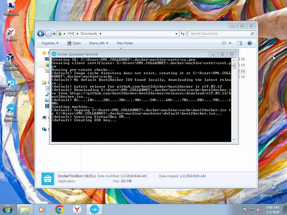Open the Organize dropdown menu

pyautogui.click(x=50, y=43)
